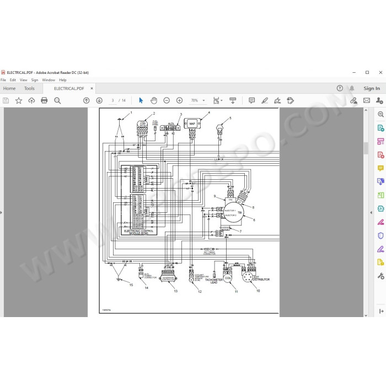Click the Sign In link
Viewport: 386px width, 386px height.
pyautogui.click(x=372, y=88)
